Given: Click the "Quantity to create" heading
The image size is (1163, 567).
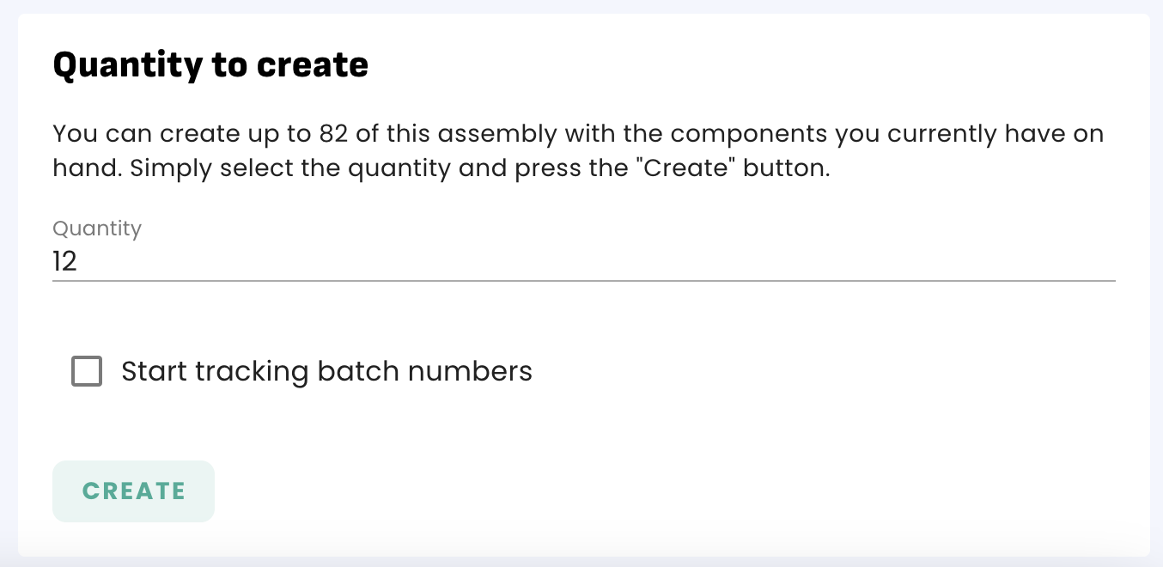Looking at the screenshot, I should 210,65.
